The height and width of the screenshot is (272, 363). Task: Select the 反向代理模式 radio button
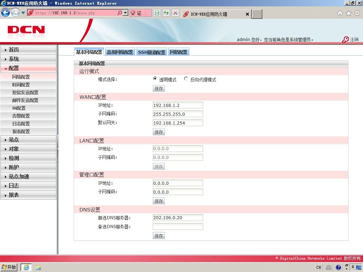[x=186, y=79]
